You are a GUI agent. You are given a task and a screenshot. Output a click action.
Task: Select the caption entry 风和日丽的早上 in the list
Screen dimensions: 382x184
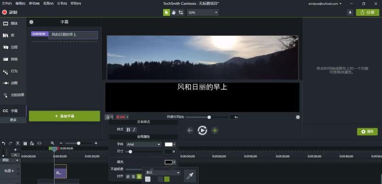pyautogui.click(x=73, y=35)
